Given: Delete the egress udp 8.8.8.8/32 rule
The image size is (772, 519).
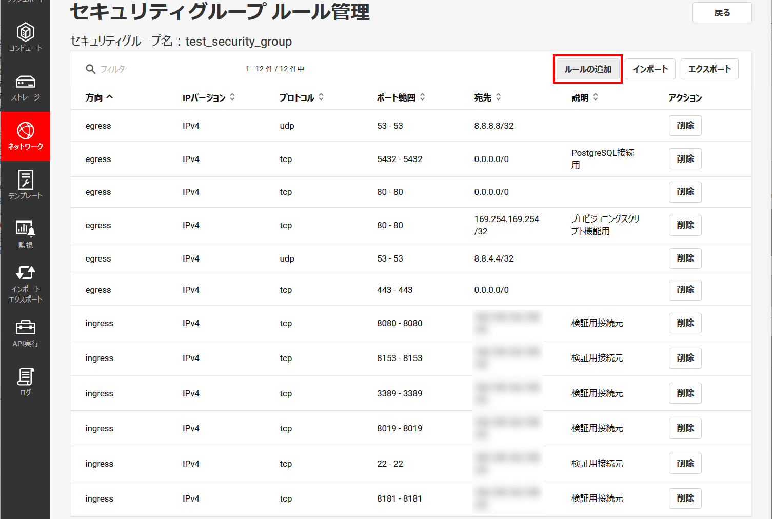Looking at the screenshot, I should tap(685, 126).
